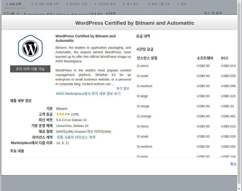The height and width of the screenshot is (191, 242).
Task: Click the 't2.medium' instance type
Action: click(x=144, y=86)
